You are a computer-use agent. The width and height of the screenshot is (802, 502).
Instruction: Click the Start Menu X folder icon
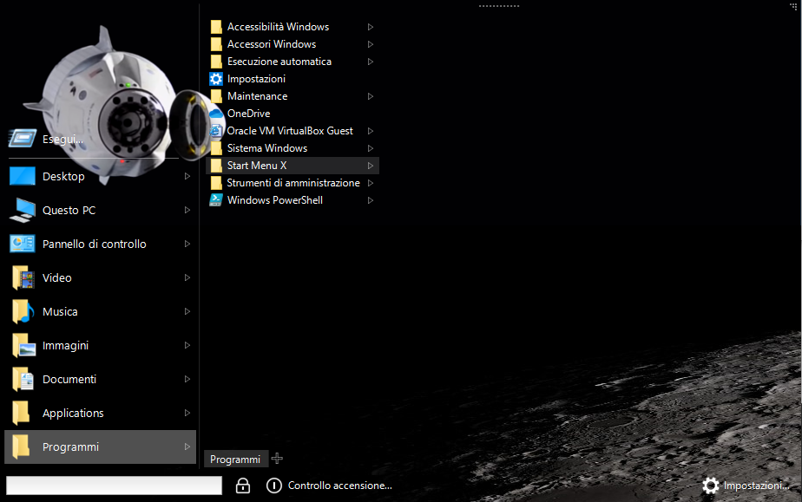click(x=216, y=166)
